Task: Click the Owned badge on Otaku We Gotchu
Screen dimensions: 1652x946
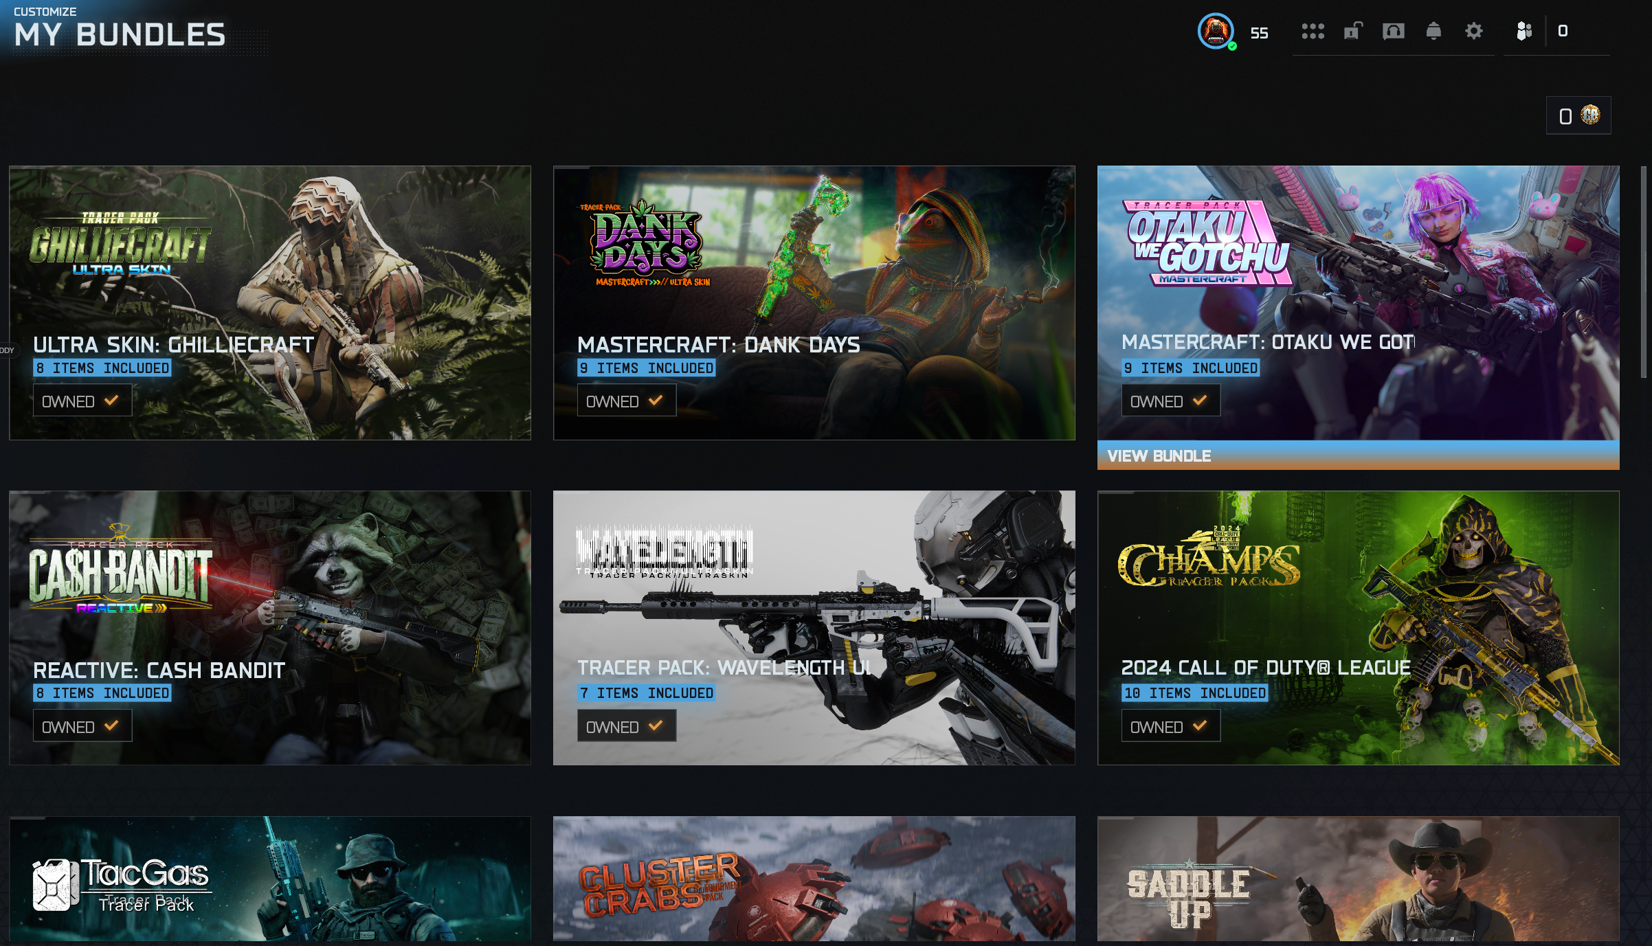Action: point(1171,401)
